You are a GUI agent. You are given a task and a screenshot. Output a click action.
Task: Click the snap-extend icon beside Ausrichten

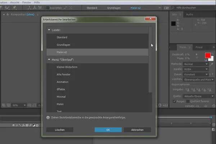65,8
